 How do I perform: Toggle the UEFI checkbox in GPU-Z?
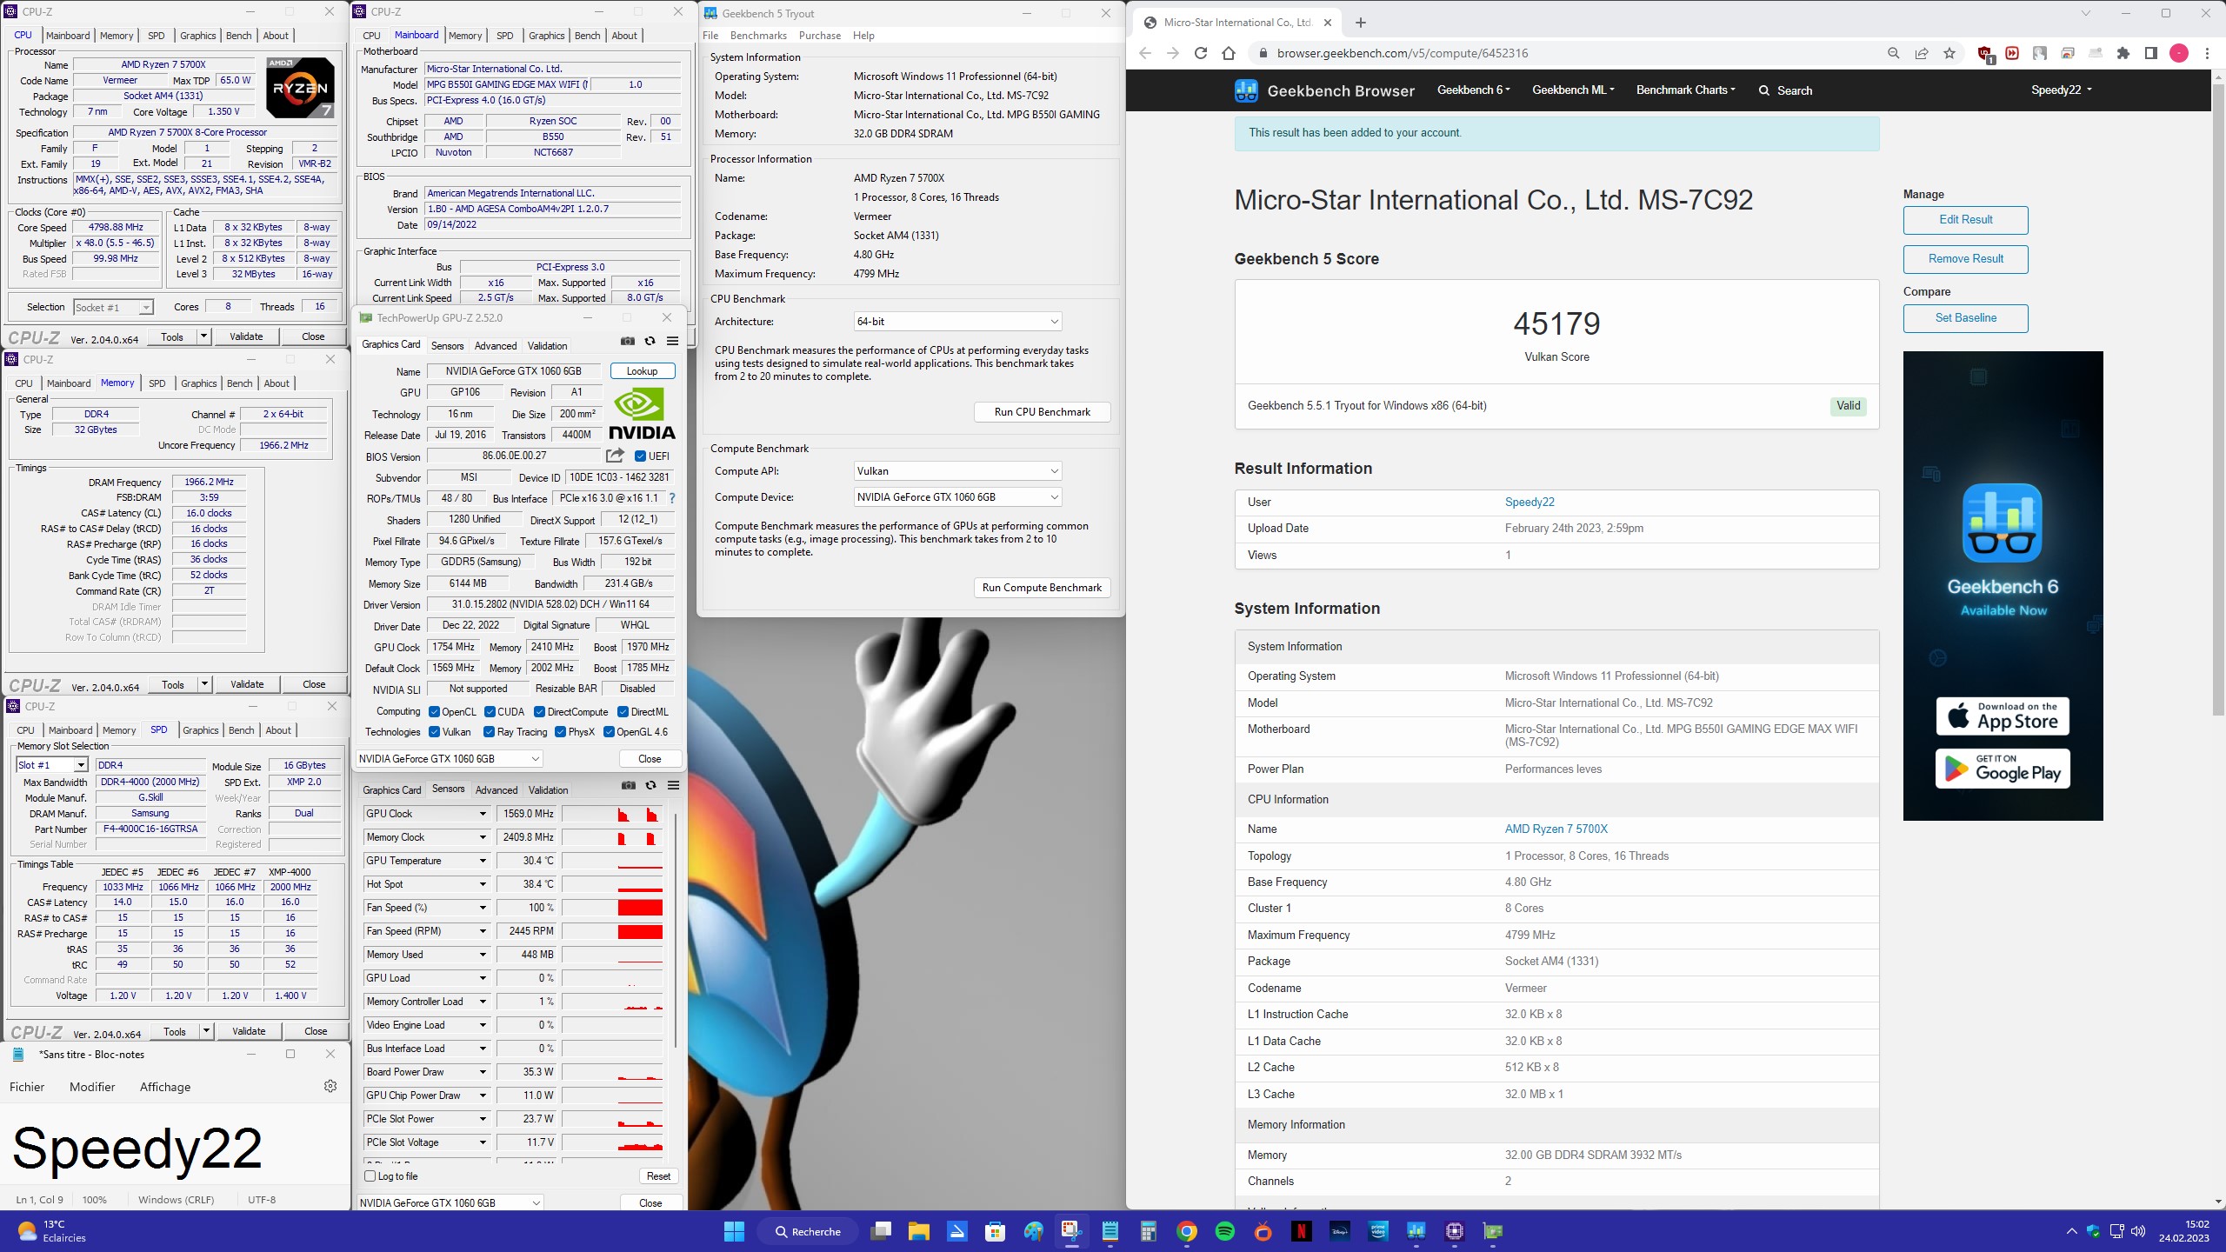(x=640, y=456)
